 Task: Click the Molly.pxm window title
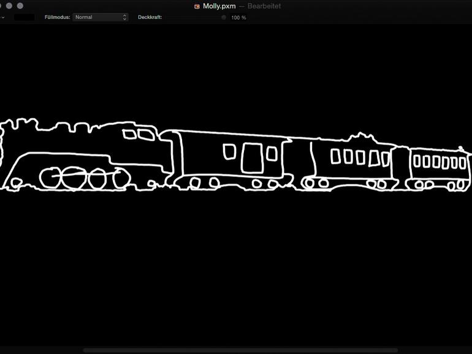pos(219,6)
